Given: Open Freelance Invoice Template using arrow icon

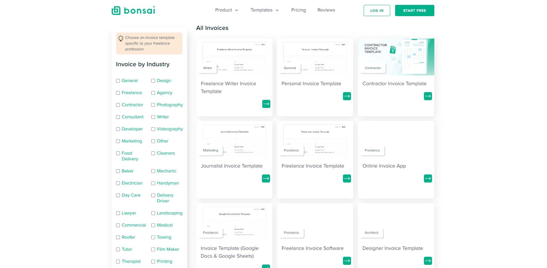Looking at the screenshot, I should coord(347,178).
